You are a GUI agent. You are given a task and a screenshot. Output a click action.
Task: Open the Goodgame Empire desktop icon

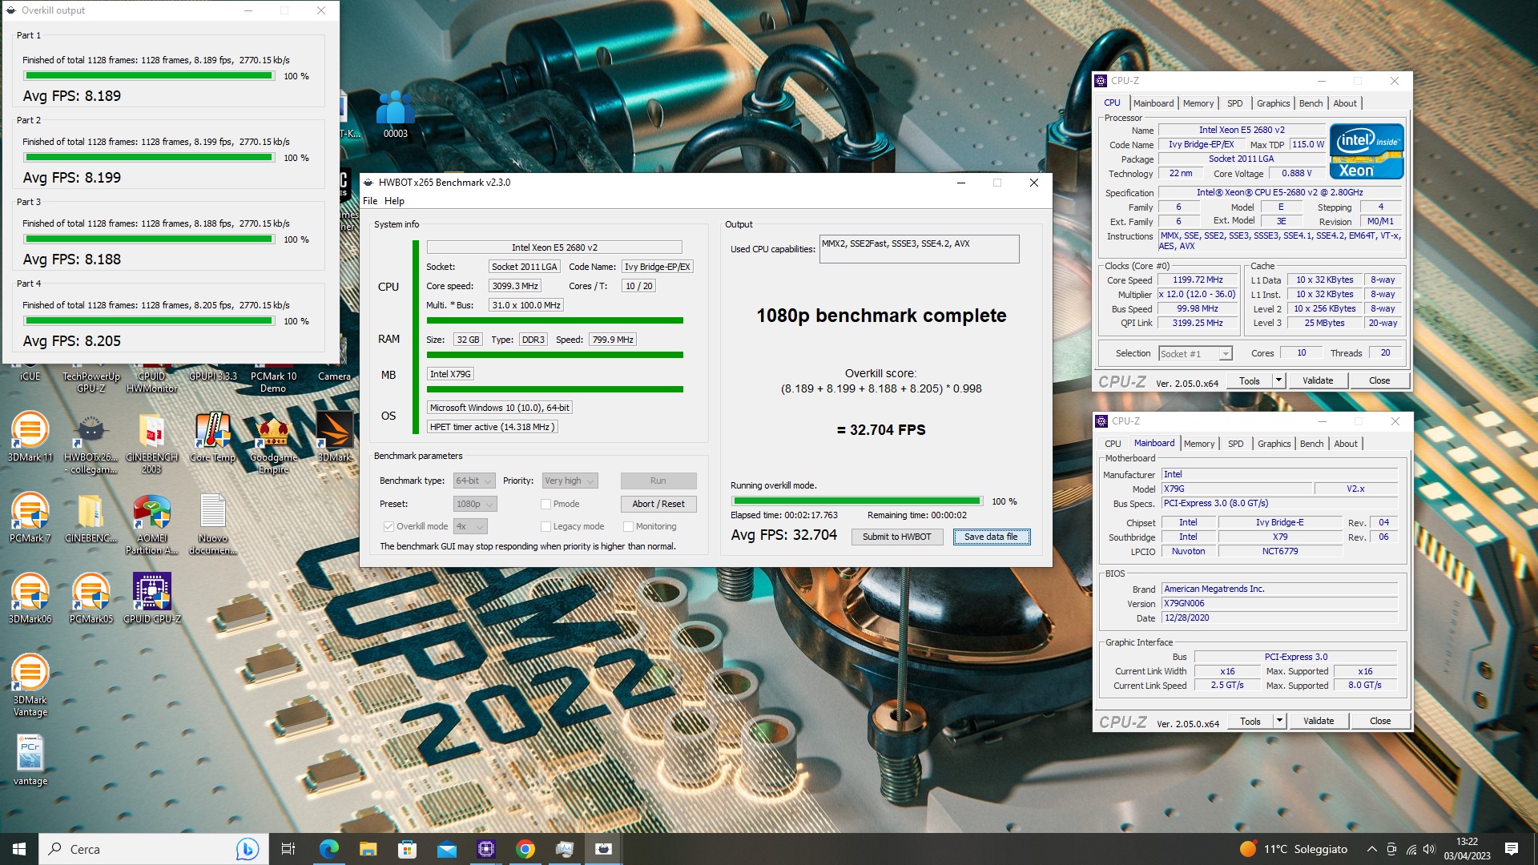pos(273,444)
